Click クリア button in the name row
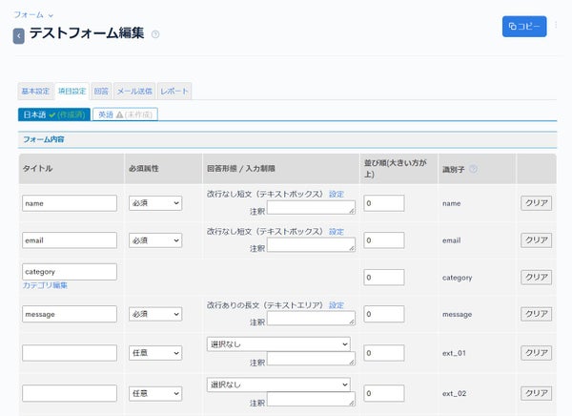This screenshot has height=416, width=572. click(x=536, y=203)
